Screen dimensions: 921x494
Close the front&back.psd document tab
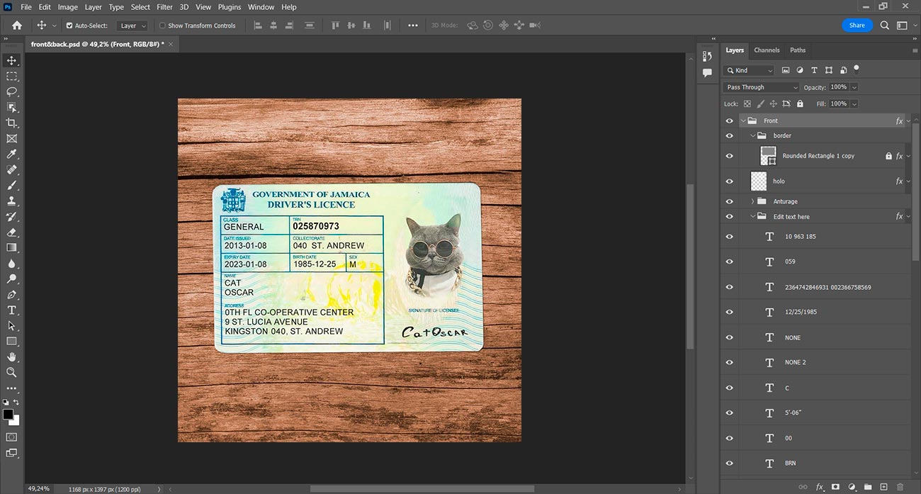pyautogui.click(x=171, y=44)
